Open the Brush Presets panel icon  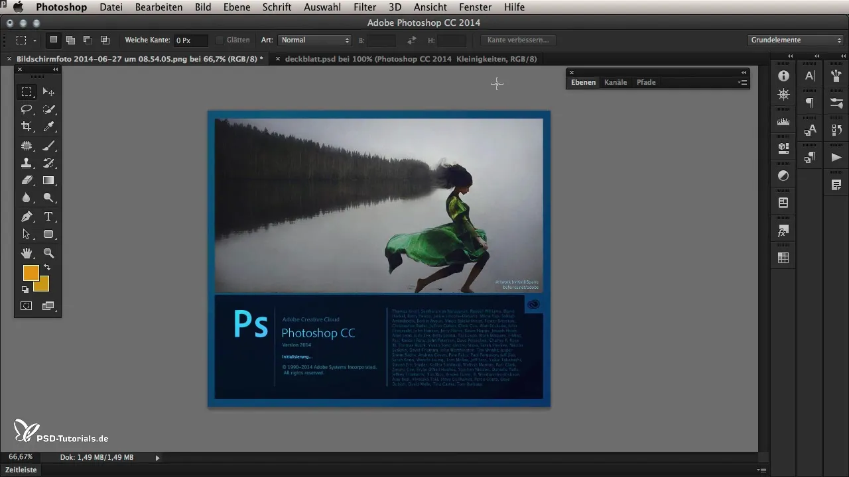pos(836,76)
